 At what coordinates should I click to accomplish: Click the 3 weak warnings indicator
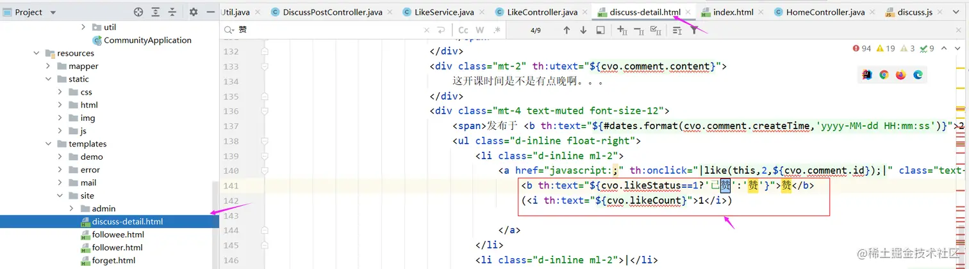907,49
